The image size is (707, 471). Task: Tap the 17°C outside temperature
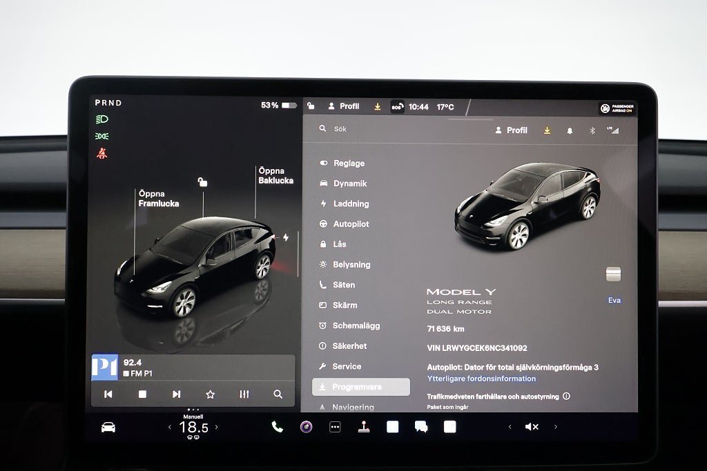click(445, 107)
